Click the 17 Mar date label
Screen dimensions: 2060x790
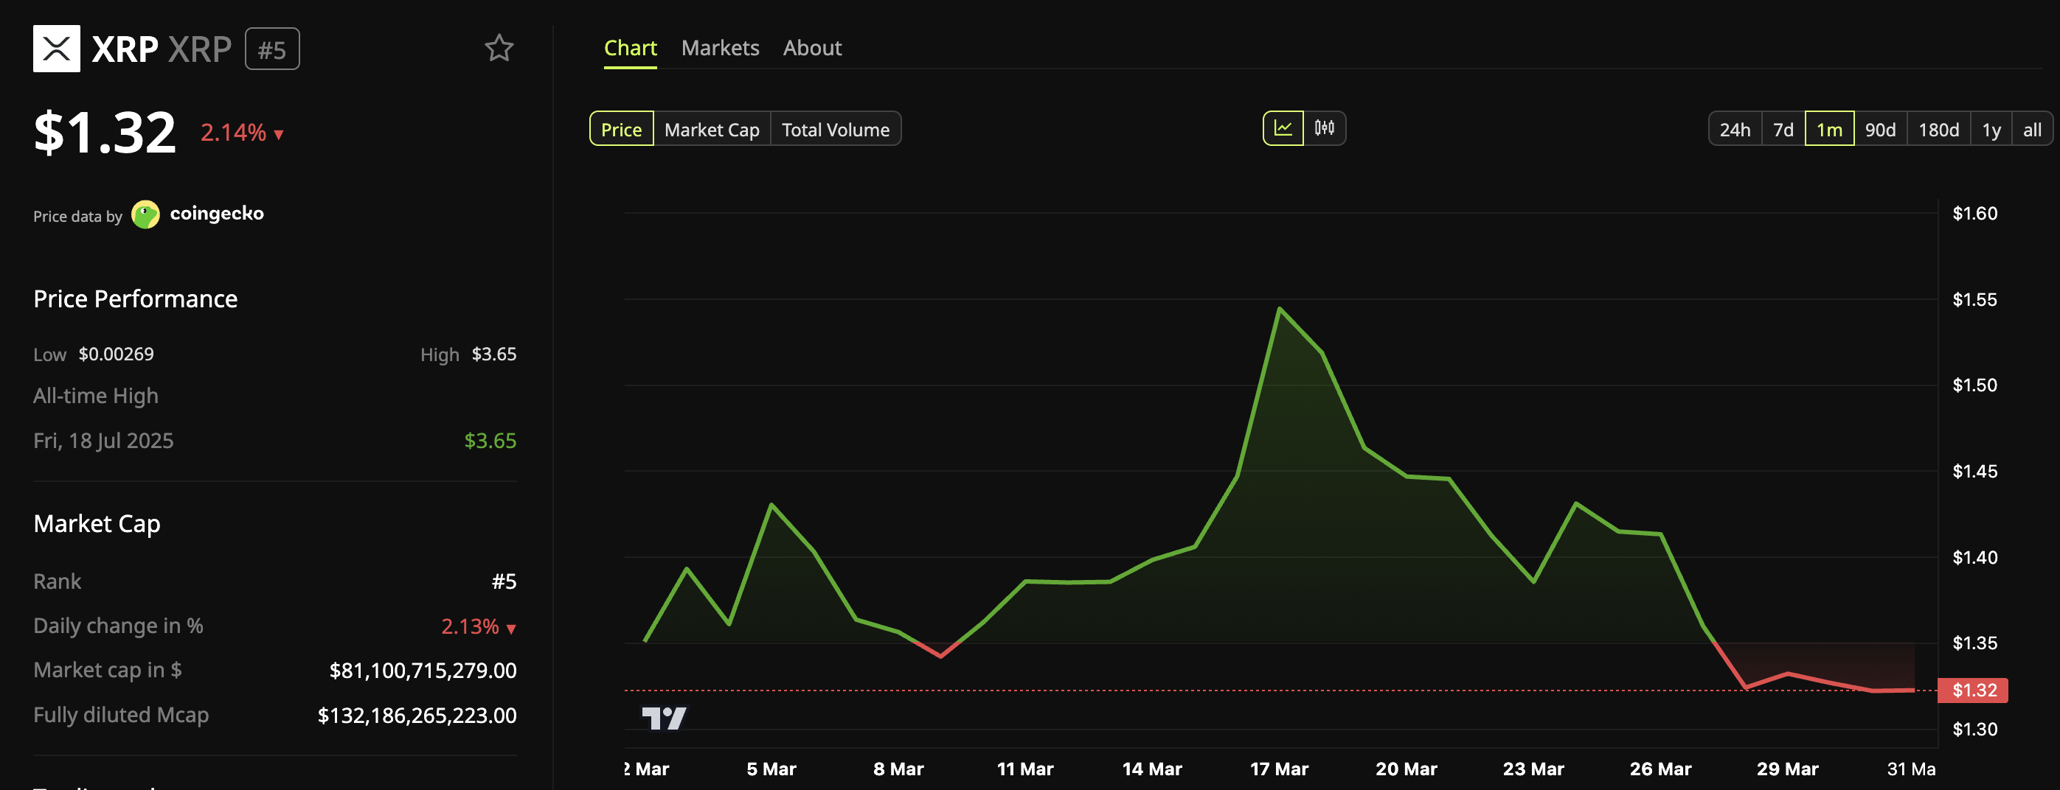1280,769
